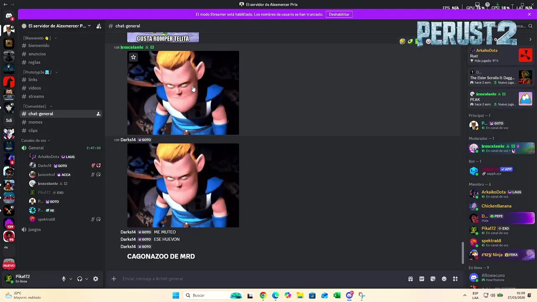This screenshot has width=537, height=302.
Task: Click the sapphire bot avatar in member list
Action: (x=474, y=171)
